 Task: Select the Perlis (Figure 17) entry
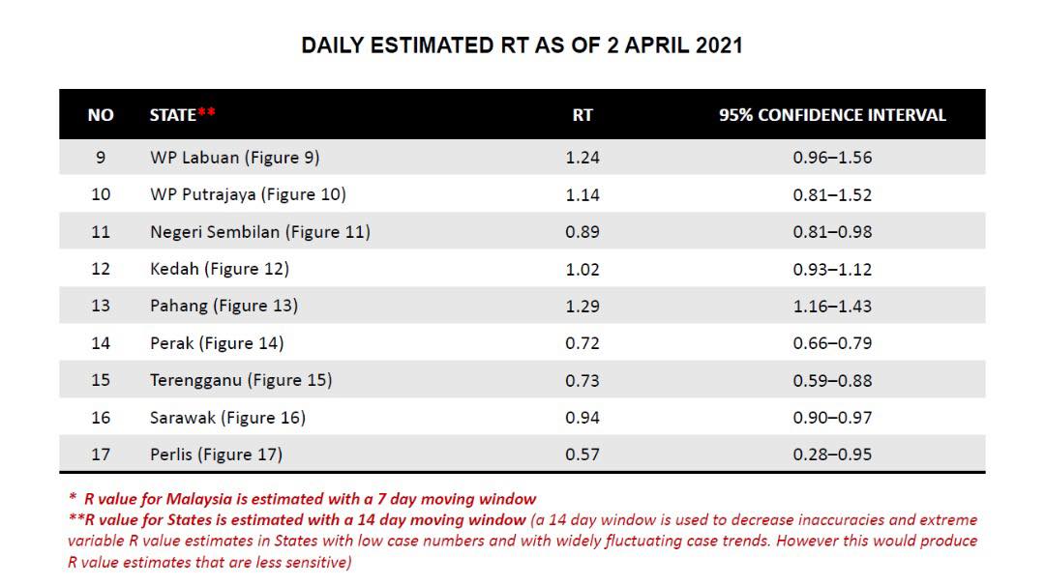click(x=216, y=454)
